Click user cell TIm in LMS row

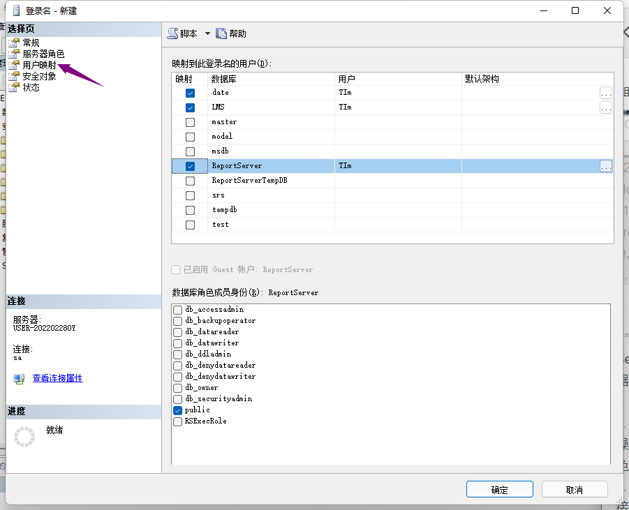(x=398, y=107)
